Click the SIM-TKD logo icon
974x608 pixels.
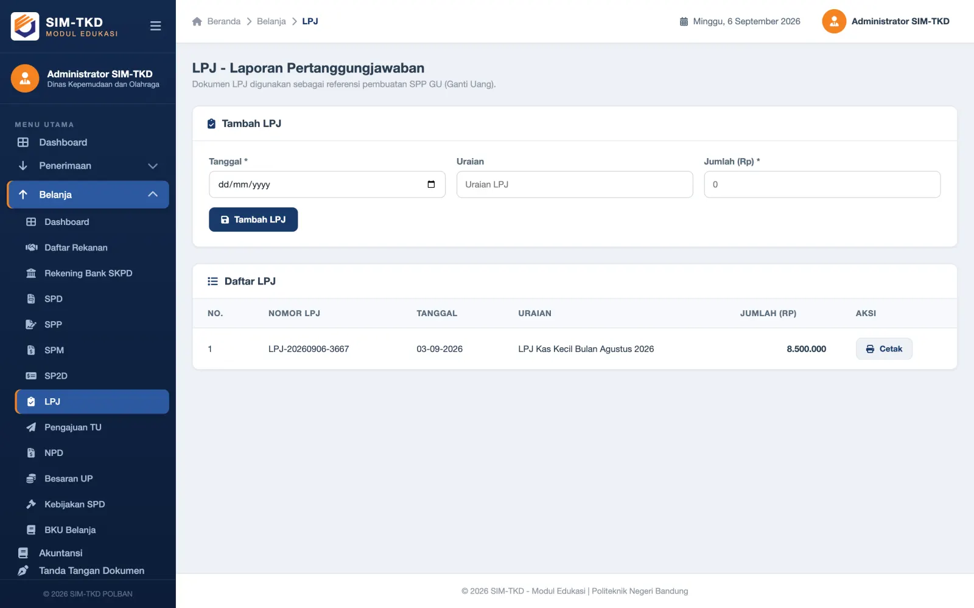pyautogui.click(x=25, y=26)
